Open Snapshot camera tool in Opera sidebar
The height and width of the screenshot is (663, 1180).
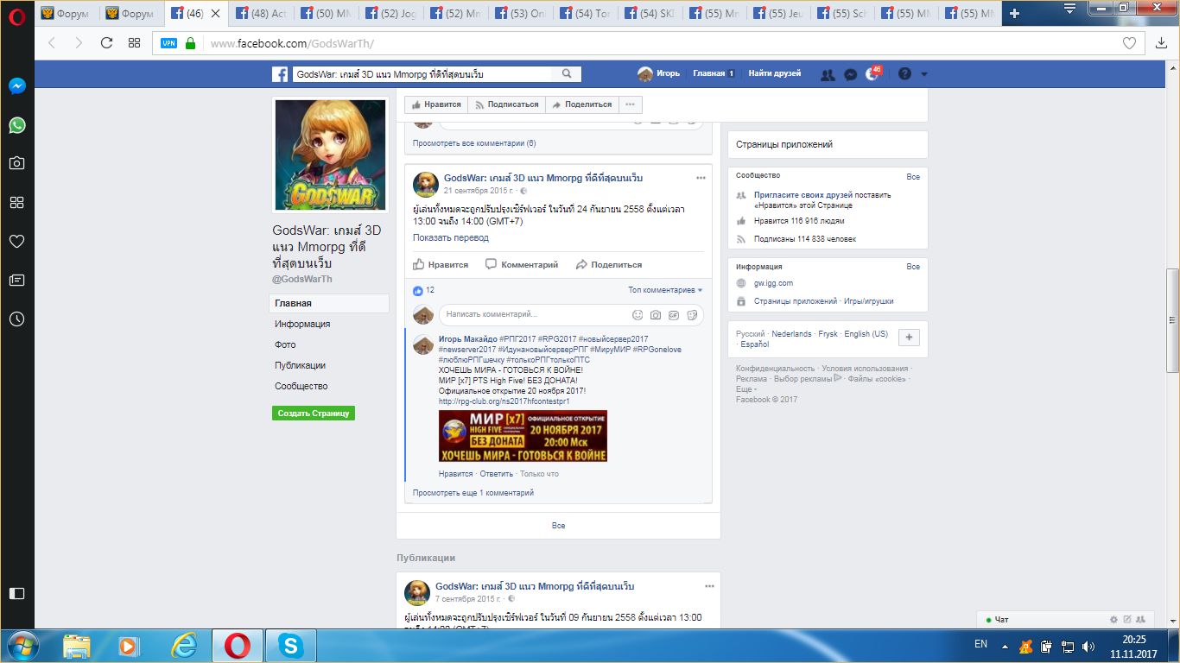tap(17, 163)
